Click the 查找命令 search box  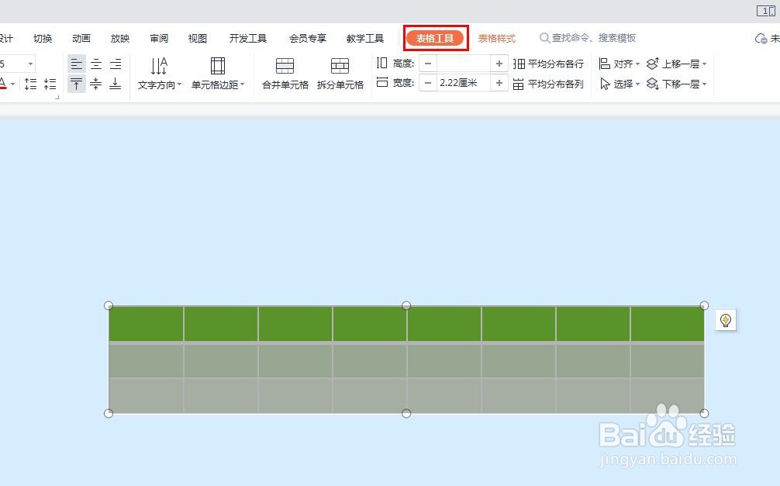point(588,38)
